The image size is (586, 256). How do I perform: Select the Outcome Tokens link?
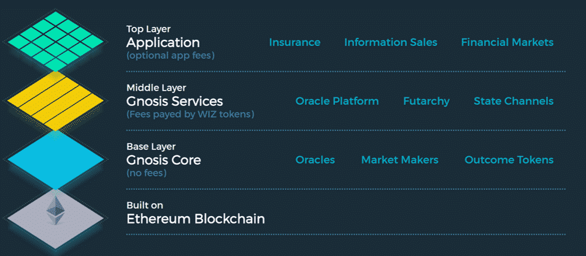point(509,160)
